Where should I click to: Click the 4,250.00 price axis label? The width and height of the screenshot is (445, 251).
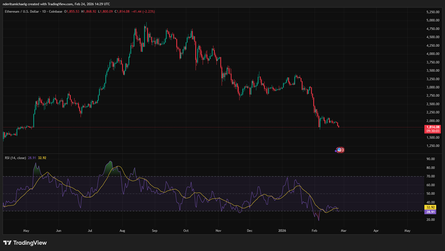pos(433,46)
